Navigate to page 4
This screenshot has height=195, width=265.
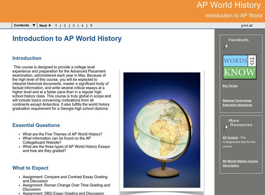[x=82, y=26]
